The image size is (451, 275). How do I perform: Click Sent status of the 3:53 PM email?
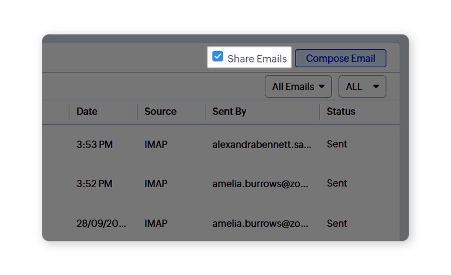pyautogui.click(x=337, y=144)
